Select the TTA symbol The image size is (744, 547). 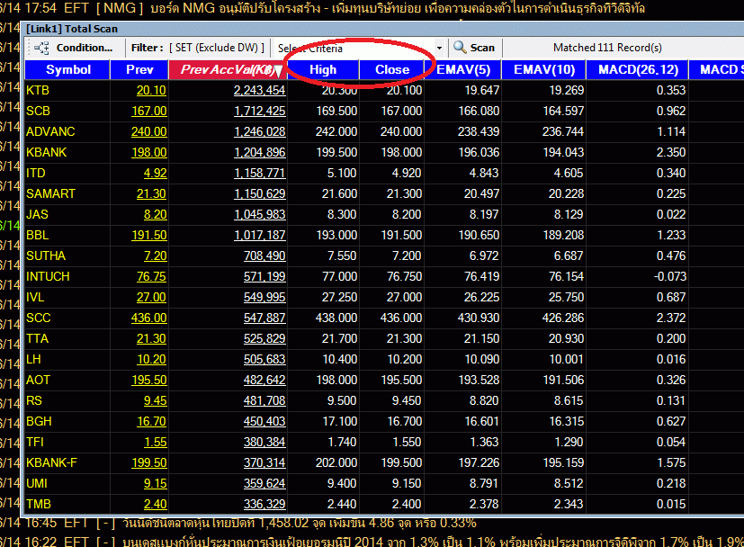pos(37,339)
